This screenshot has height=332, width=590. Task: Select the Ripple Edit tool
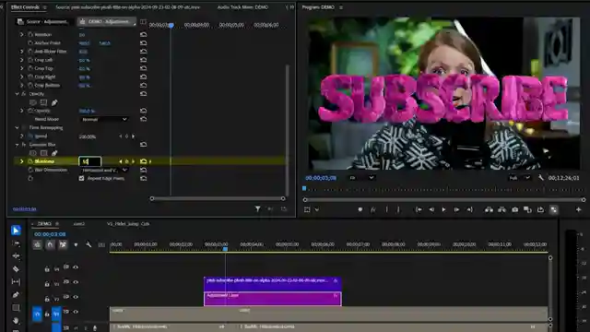pos(16,256)
